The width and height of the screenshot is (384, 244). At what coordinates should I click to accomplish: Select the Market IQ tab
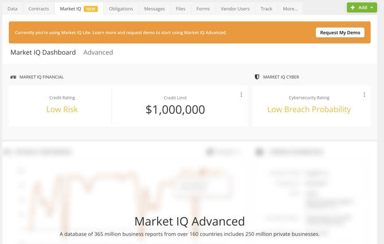[79, 9]
